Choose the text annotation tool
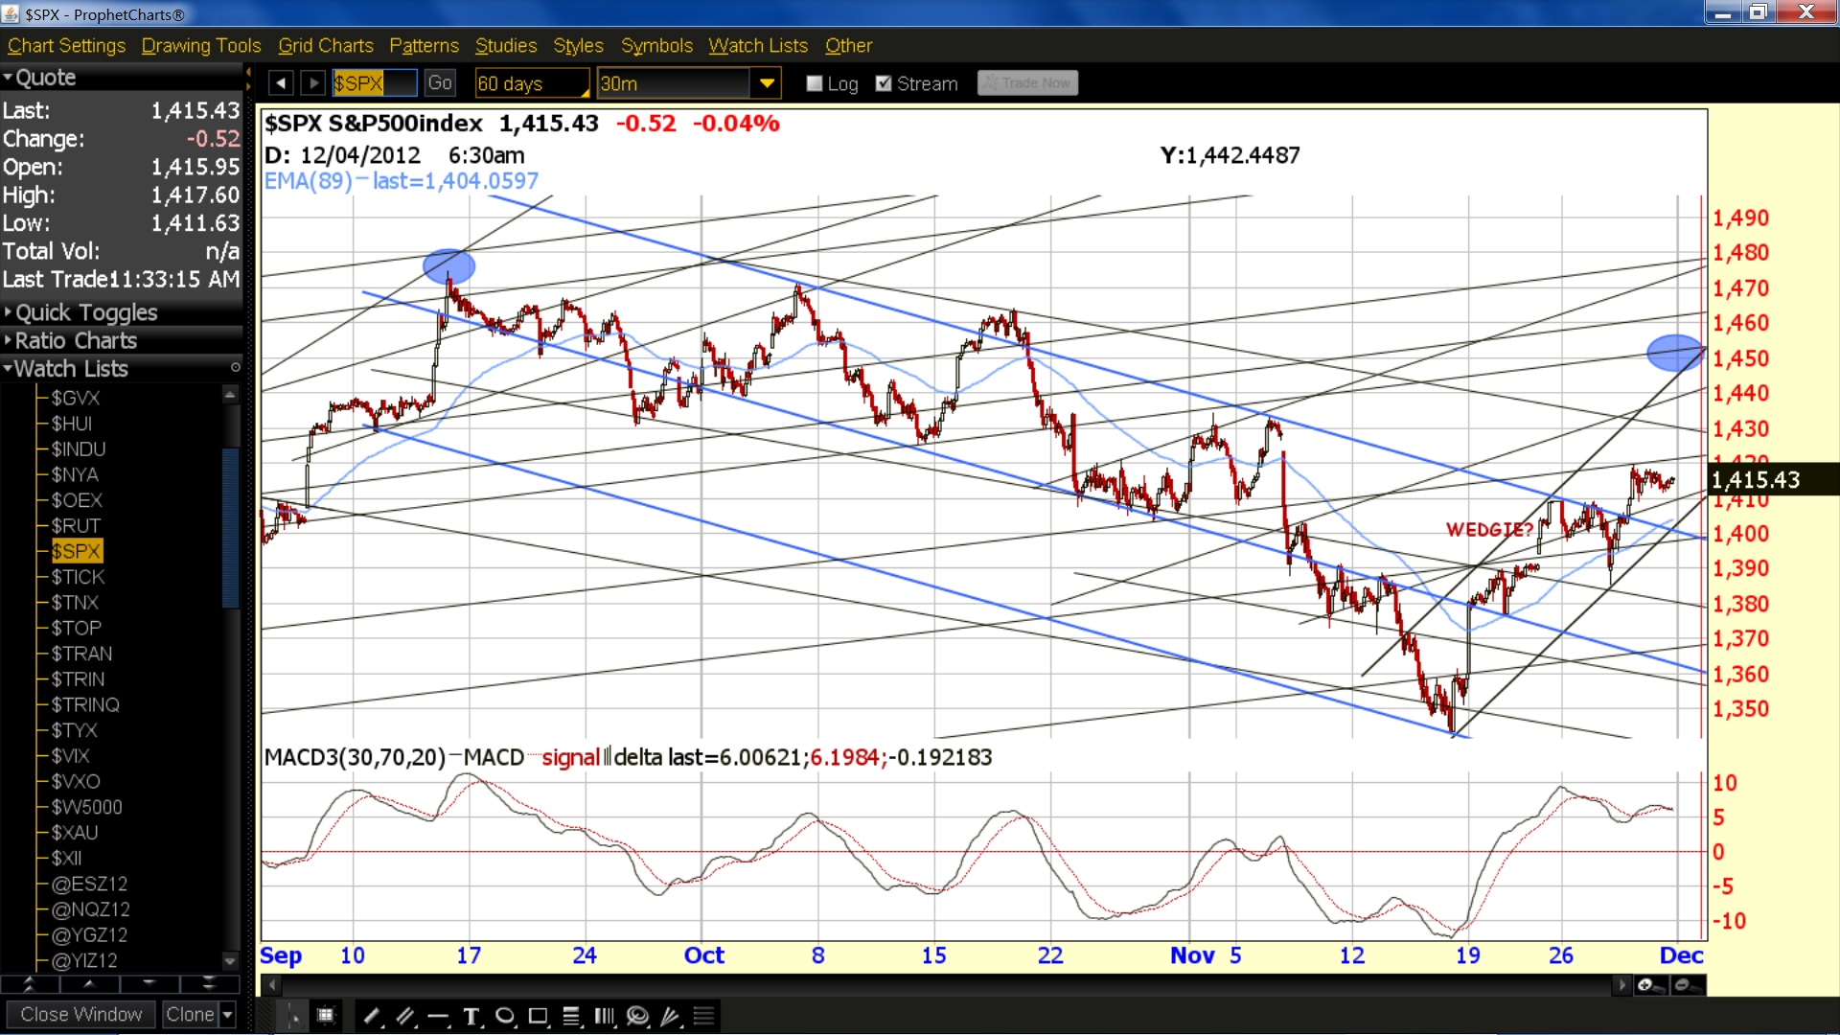This screenshot has height=1035, width=1840. 471,1016
